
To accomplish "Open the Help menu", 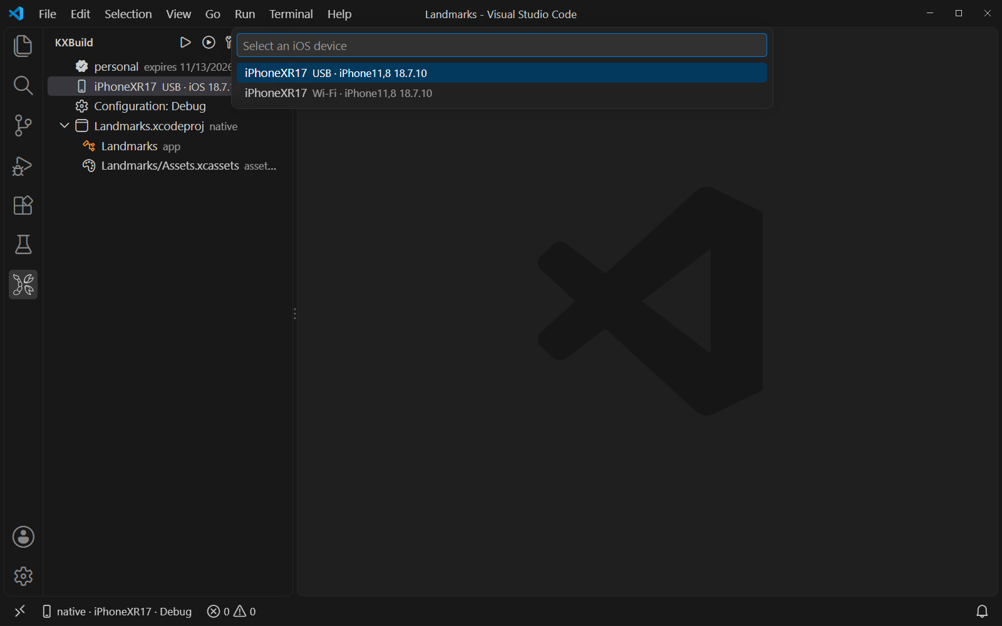I will [339, 14].
